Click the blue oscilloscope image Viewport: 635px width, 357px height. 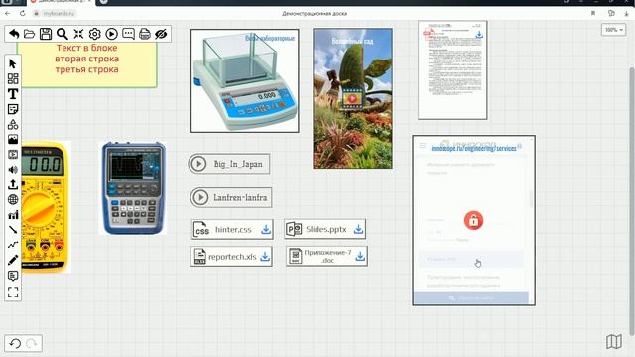pos(133,188)
